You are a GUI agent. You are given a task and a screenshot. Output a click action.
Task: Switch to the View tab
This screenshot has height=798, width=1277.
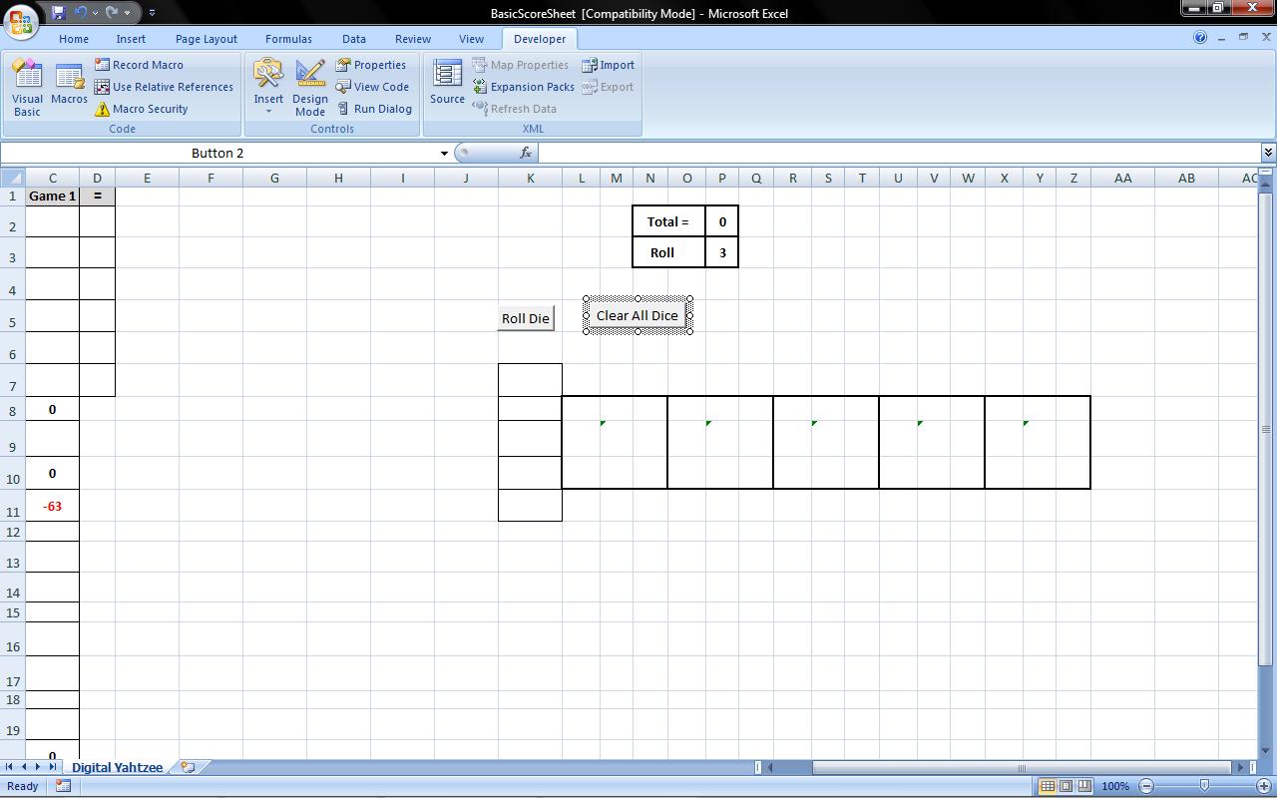tap(471, 39)
